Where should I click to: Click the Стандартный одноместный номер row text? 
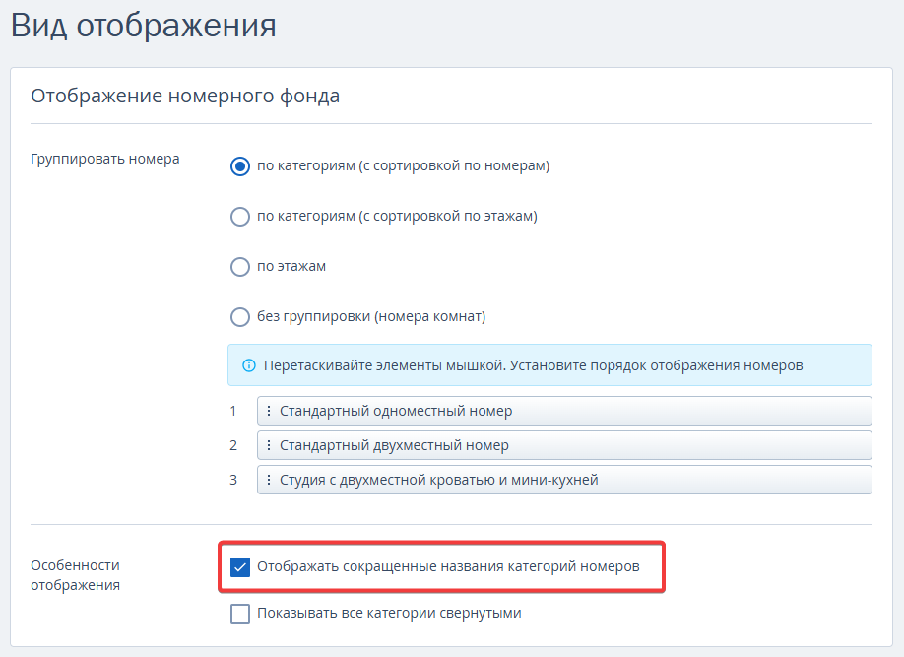pos(396,411)
